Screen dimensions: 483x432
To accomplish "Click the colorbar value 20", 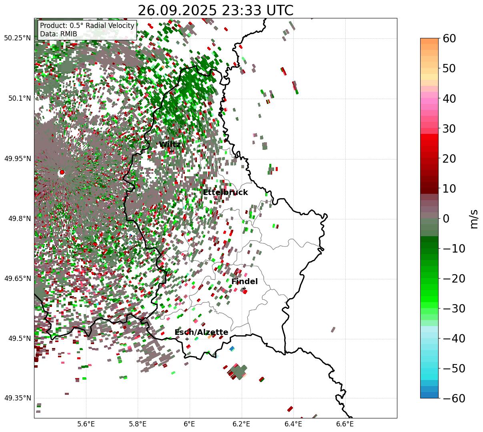I will pyautogui.click(x=450, y=159).
